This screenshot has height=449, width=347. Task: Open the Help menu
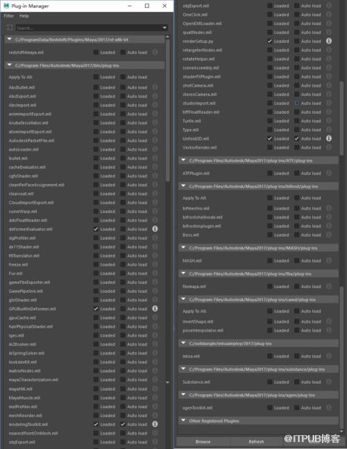[x=24, y=16]
